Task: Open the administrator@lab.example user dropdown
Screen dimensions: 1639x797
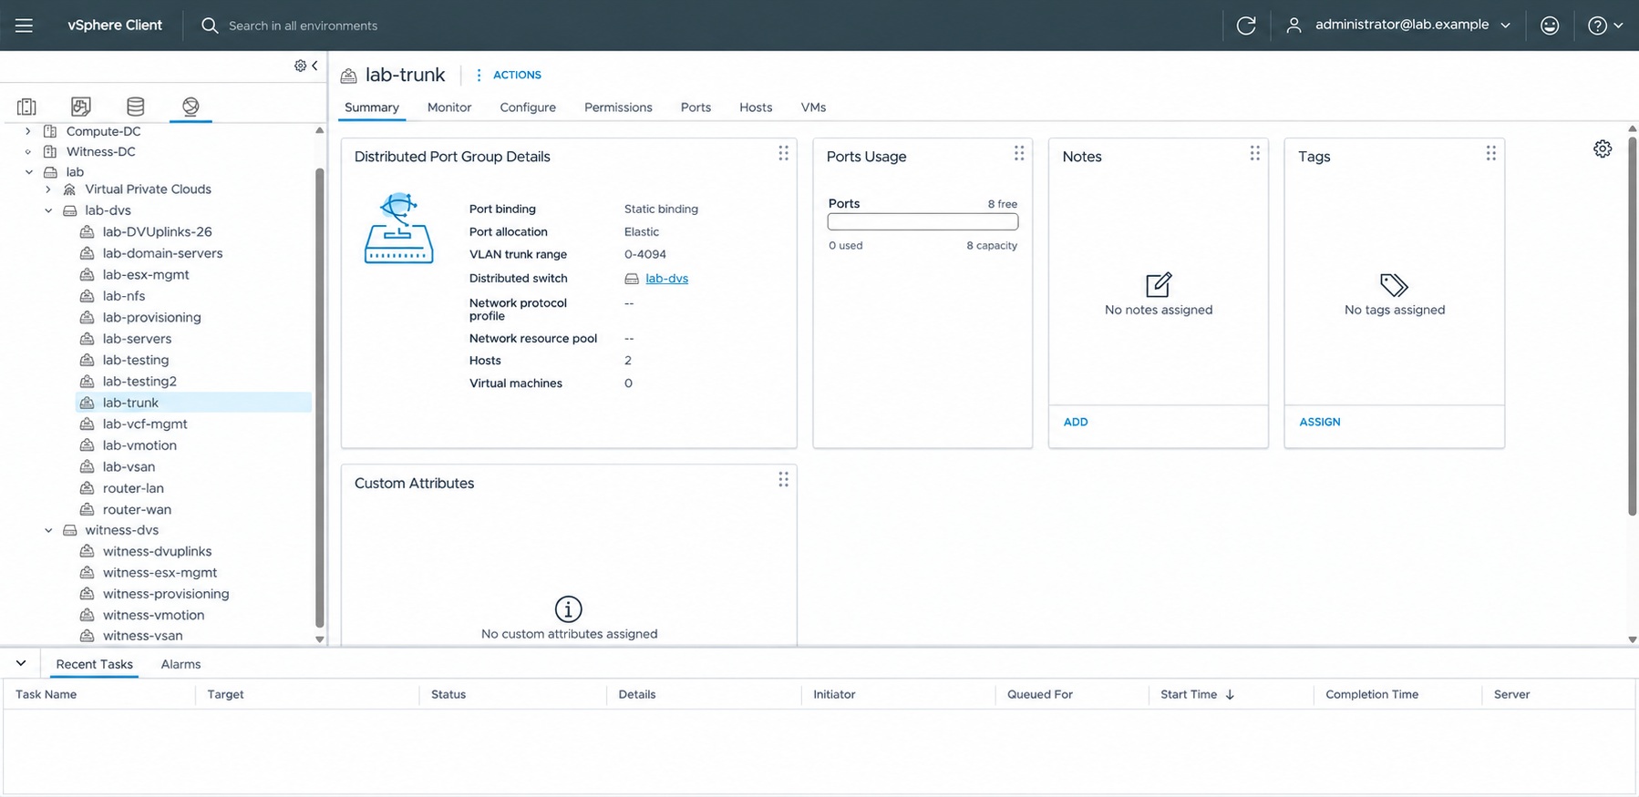Action: (x=1398, y=26)
